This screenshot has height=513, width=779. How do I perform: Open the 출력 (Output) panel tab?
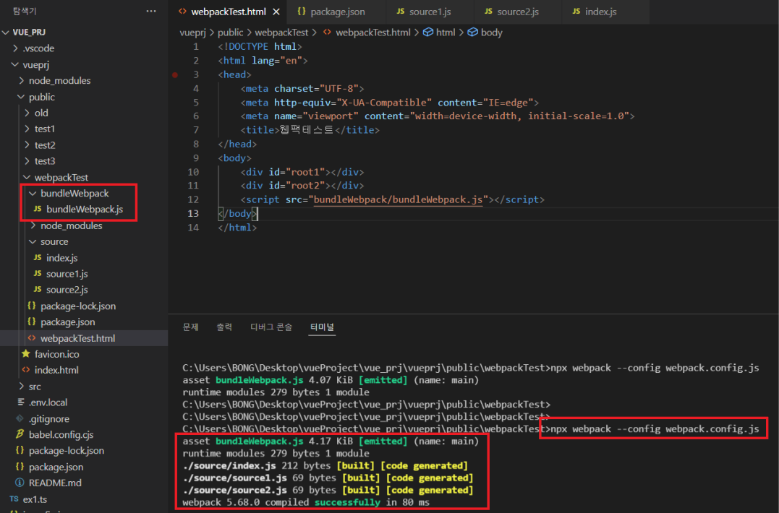click(224, 327)
